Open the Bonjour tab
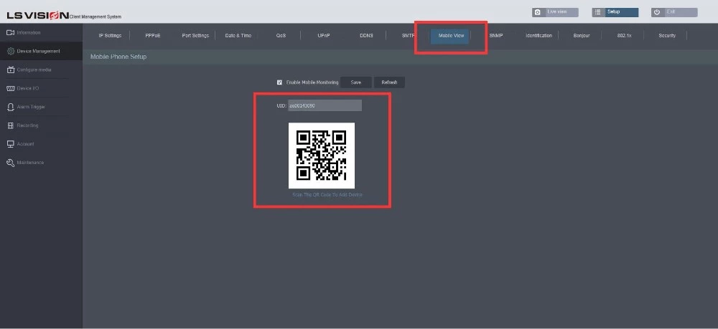718x329 pixels. pos(582,36)
